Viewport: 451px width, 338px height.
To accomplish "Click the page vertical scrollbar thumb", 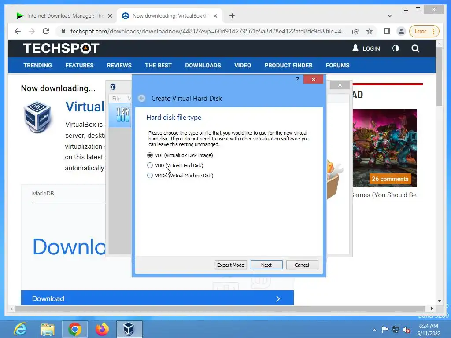I will [x=439, y=76].
